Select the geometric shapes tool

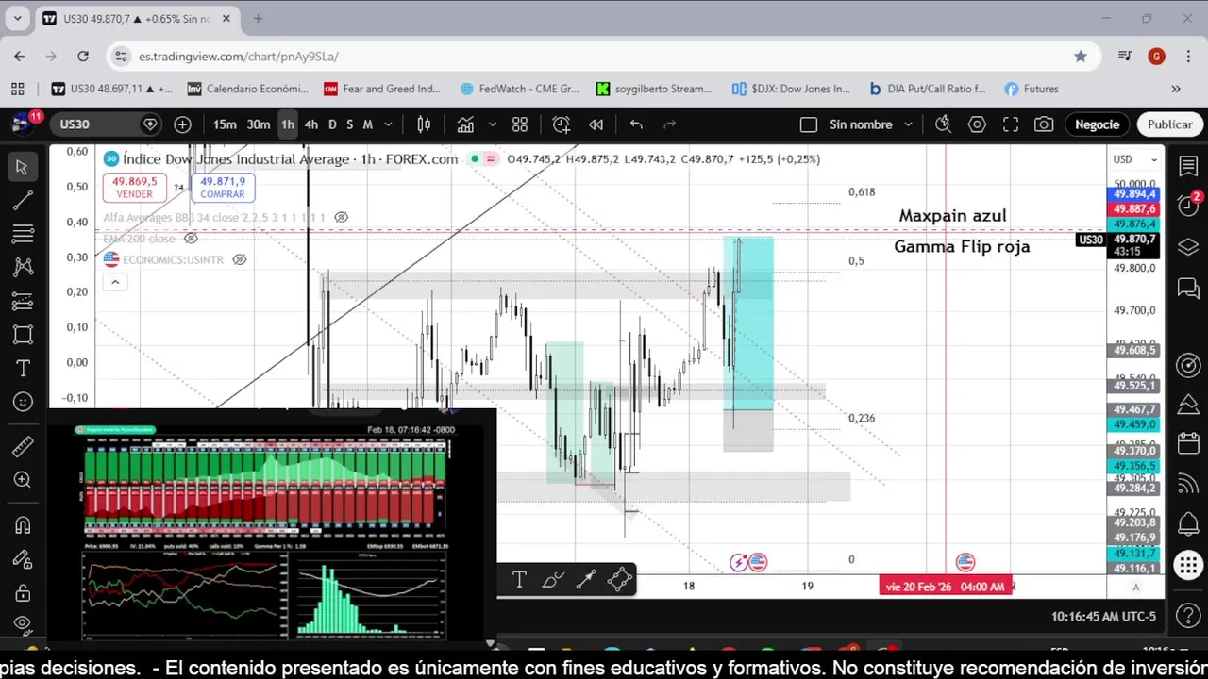click(23, 335)
